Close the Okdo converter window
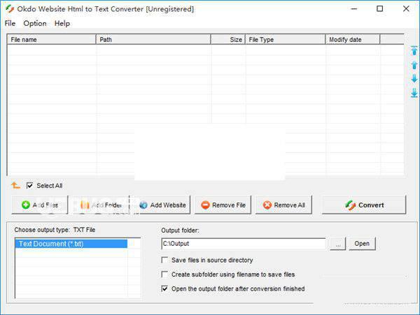The image size is (420, 315). pyautogui.click(x=406, y=9)
